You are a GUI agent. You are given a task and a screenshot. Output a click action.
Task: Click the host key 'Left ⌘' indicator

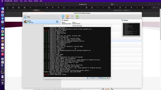pyautogui.click(x=108, y=78)
